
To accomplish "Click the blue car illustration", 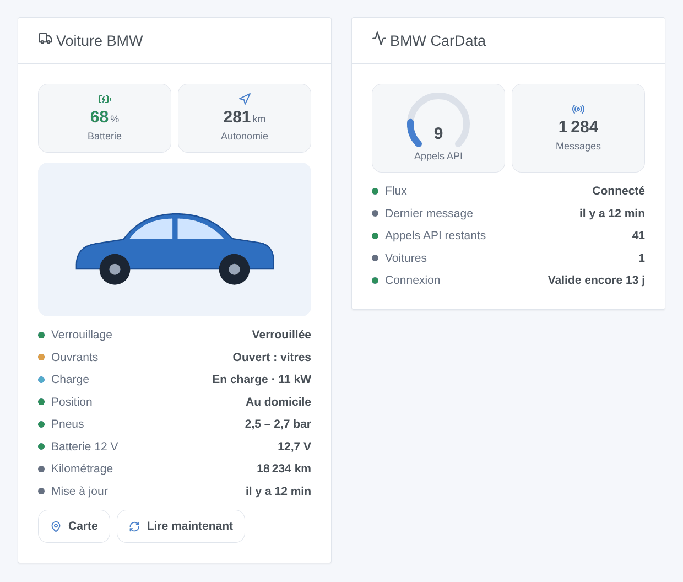I will click(175, 249).
